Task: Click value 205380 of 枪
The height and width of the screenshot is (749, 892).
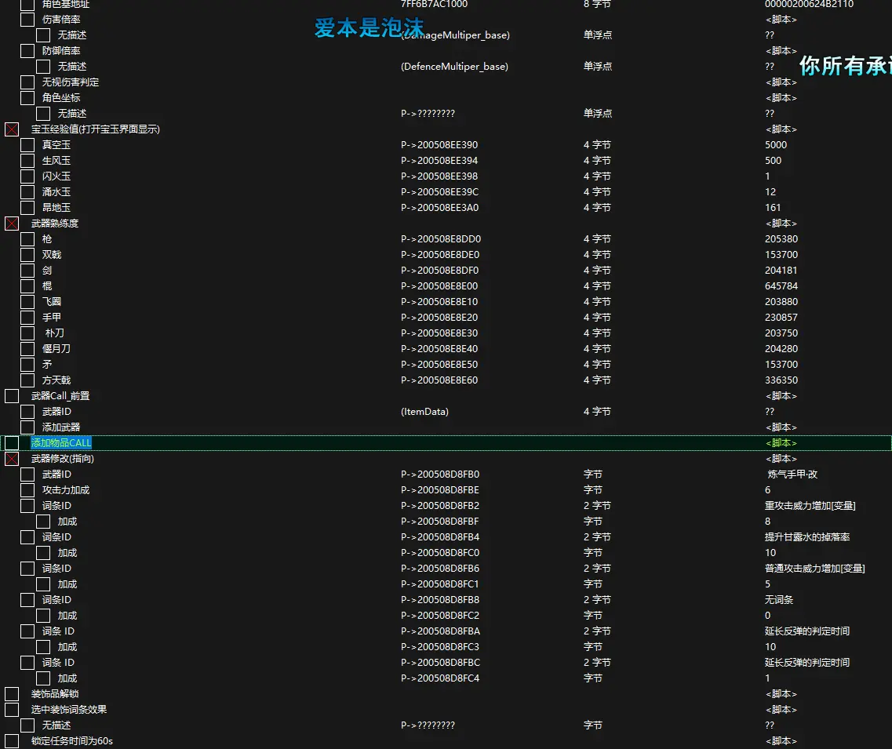Action: 781,239
